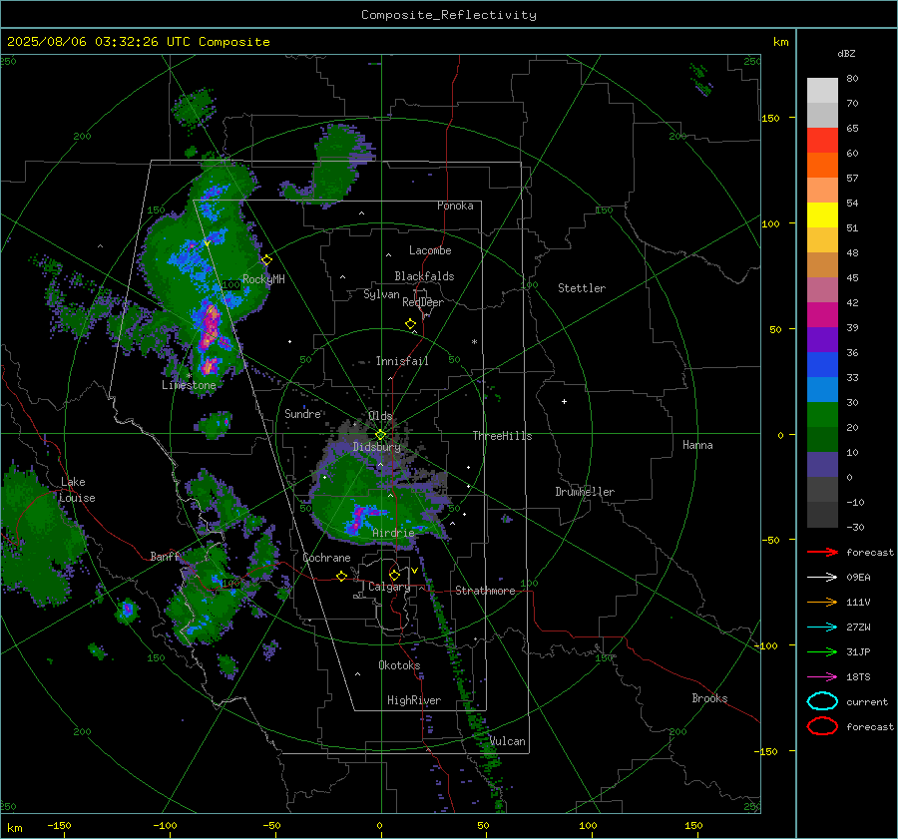Click the yellow 51-54 dBZ swatch
898x839 pixels.
822,214
